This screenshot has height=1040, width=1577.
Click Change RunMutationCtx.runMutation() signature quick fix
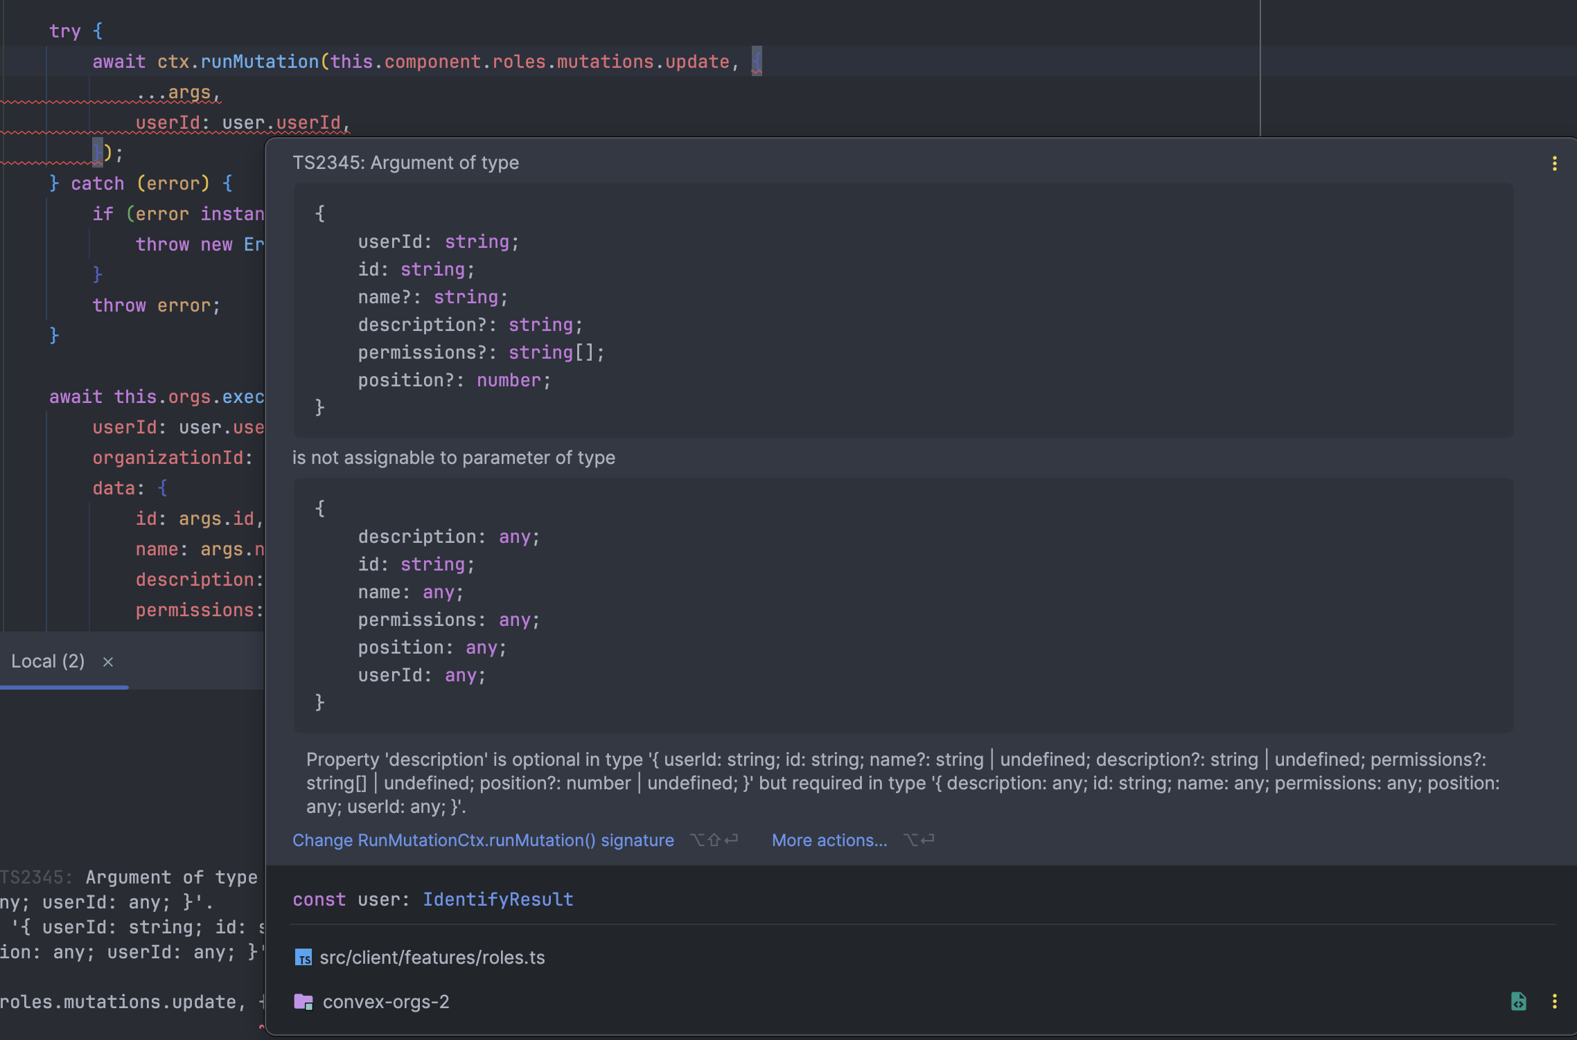pyautogui.click(x=483, y=840)
